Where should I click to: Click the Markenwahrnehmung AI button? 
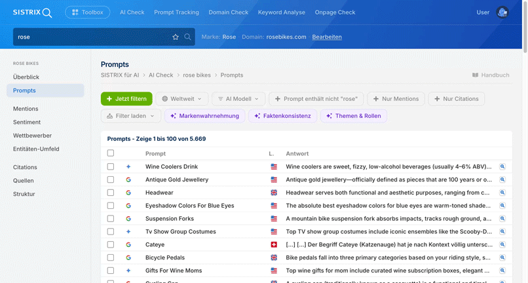[x=205, y=116]
